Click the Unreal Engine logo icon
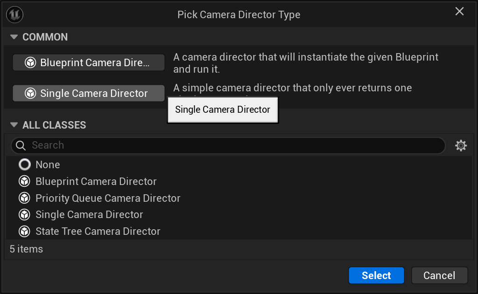The image size is (478, 294). click(x=15, y=14)
